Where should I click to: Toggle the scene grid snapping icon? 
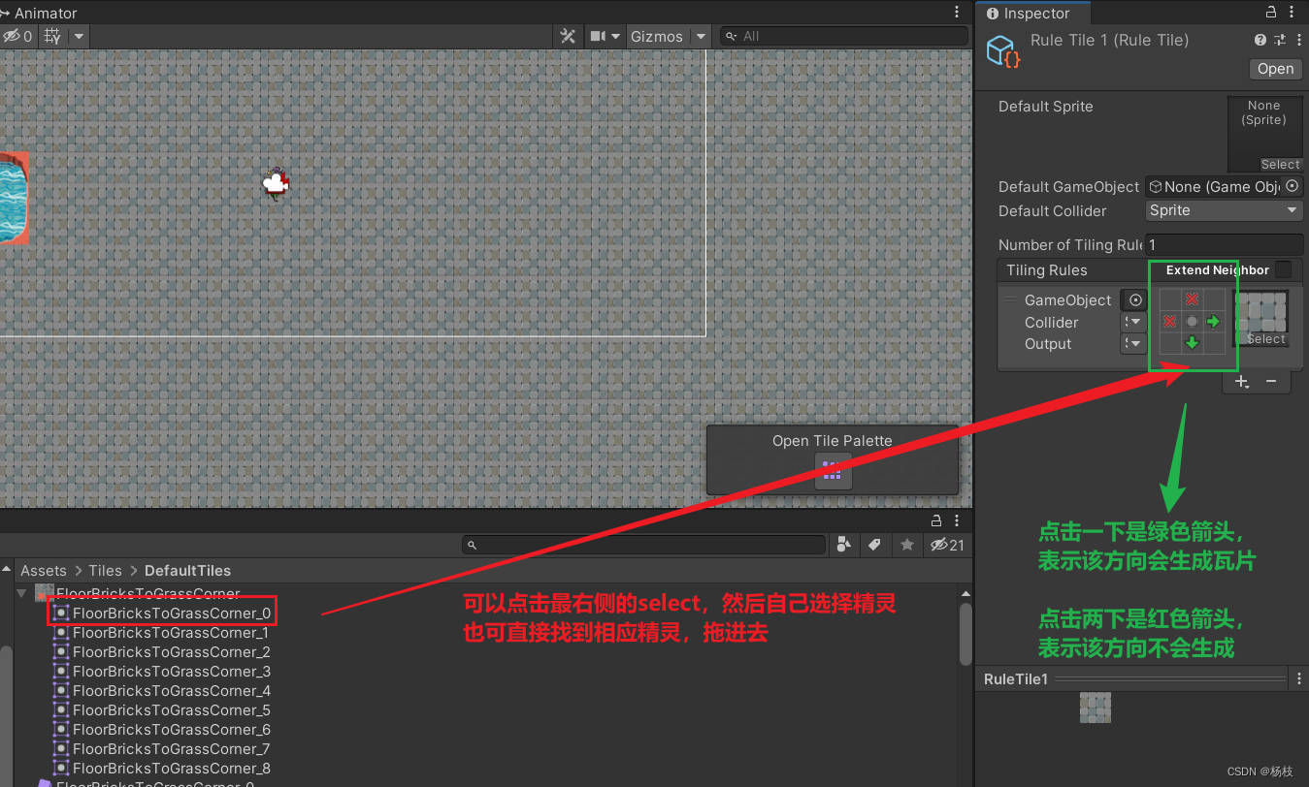pos(52,36)
